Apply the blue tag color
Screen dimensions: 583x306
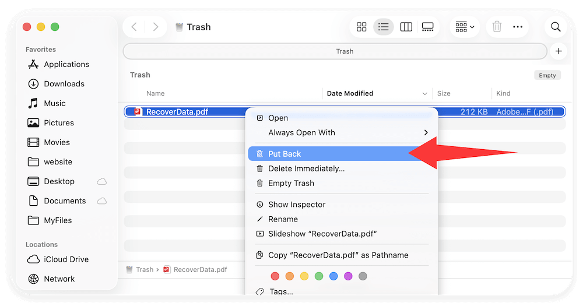tap(333, 276)
